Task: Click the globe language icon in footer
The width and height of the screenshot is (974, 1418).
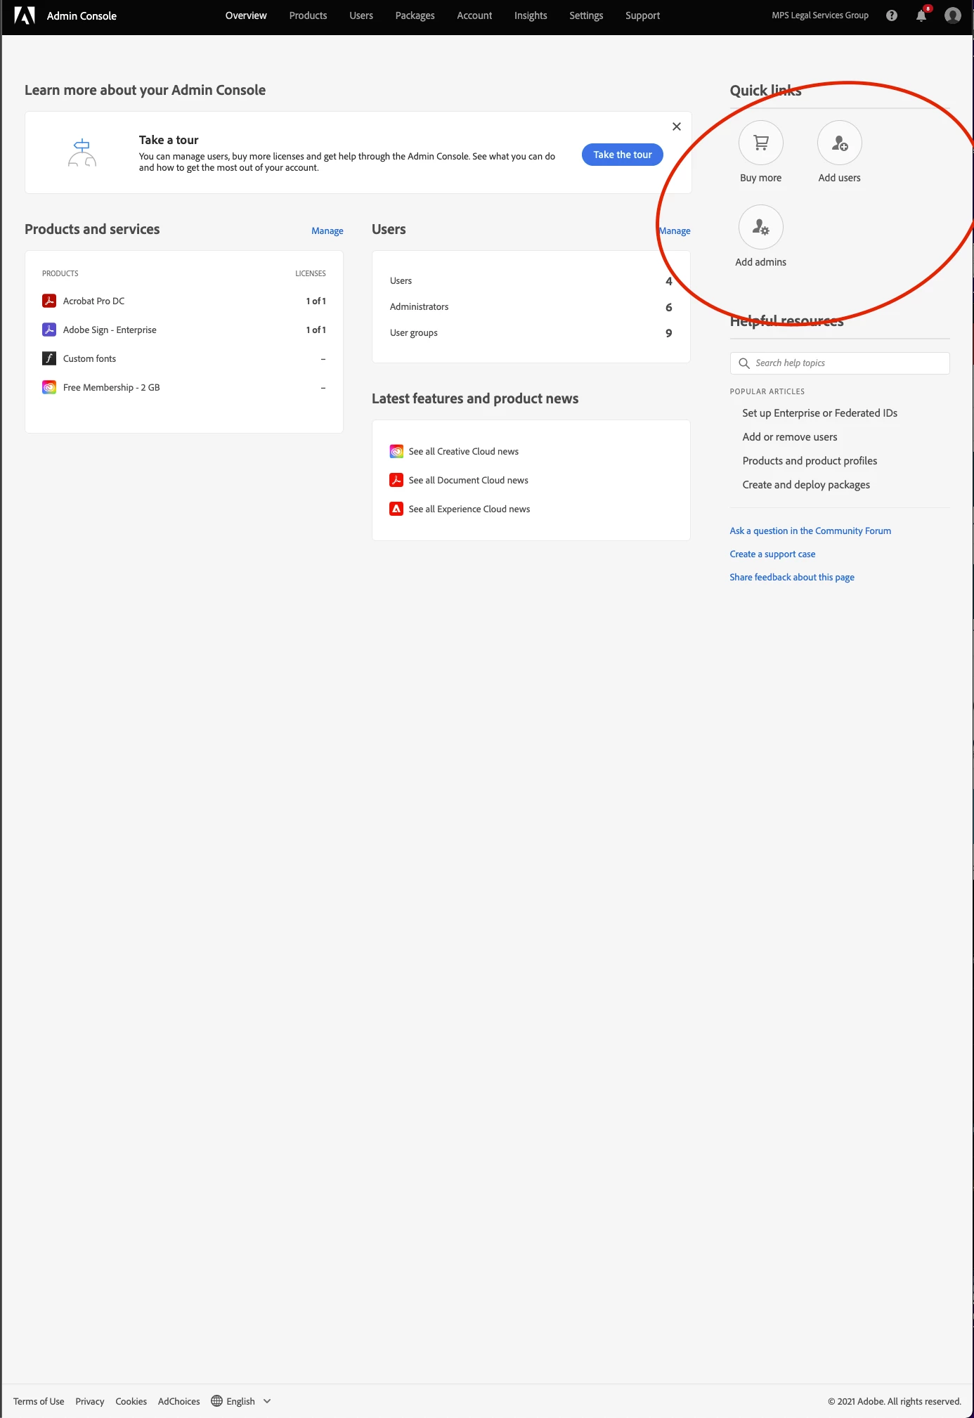Action: tap(217, 1400)
